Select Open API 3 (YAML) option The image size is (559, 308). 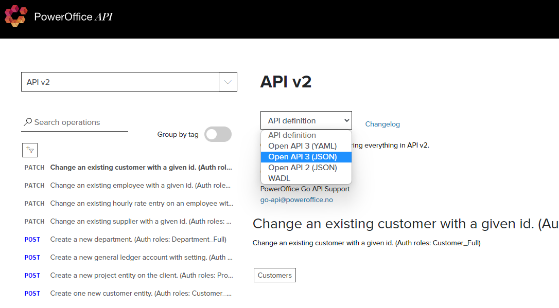302,146
